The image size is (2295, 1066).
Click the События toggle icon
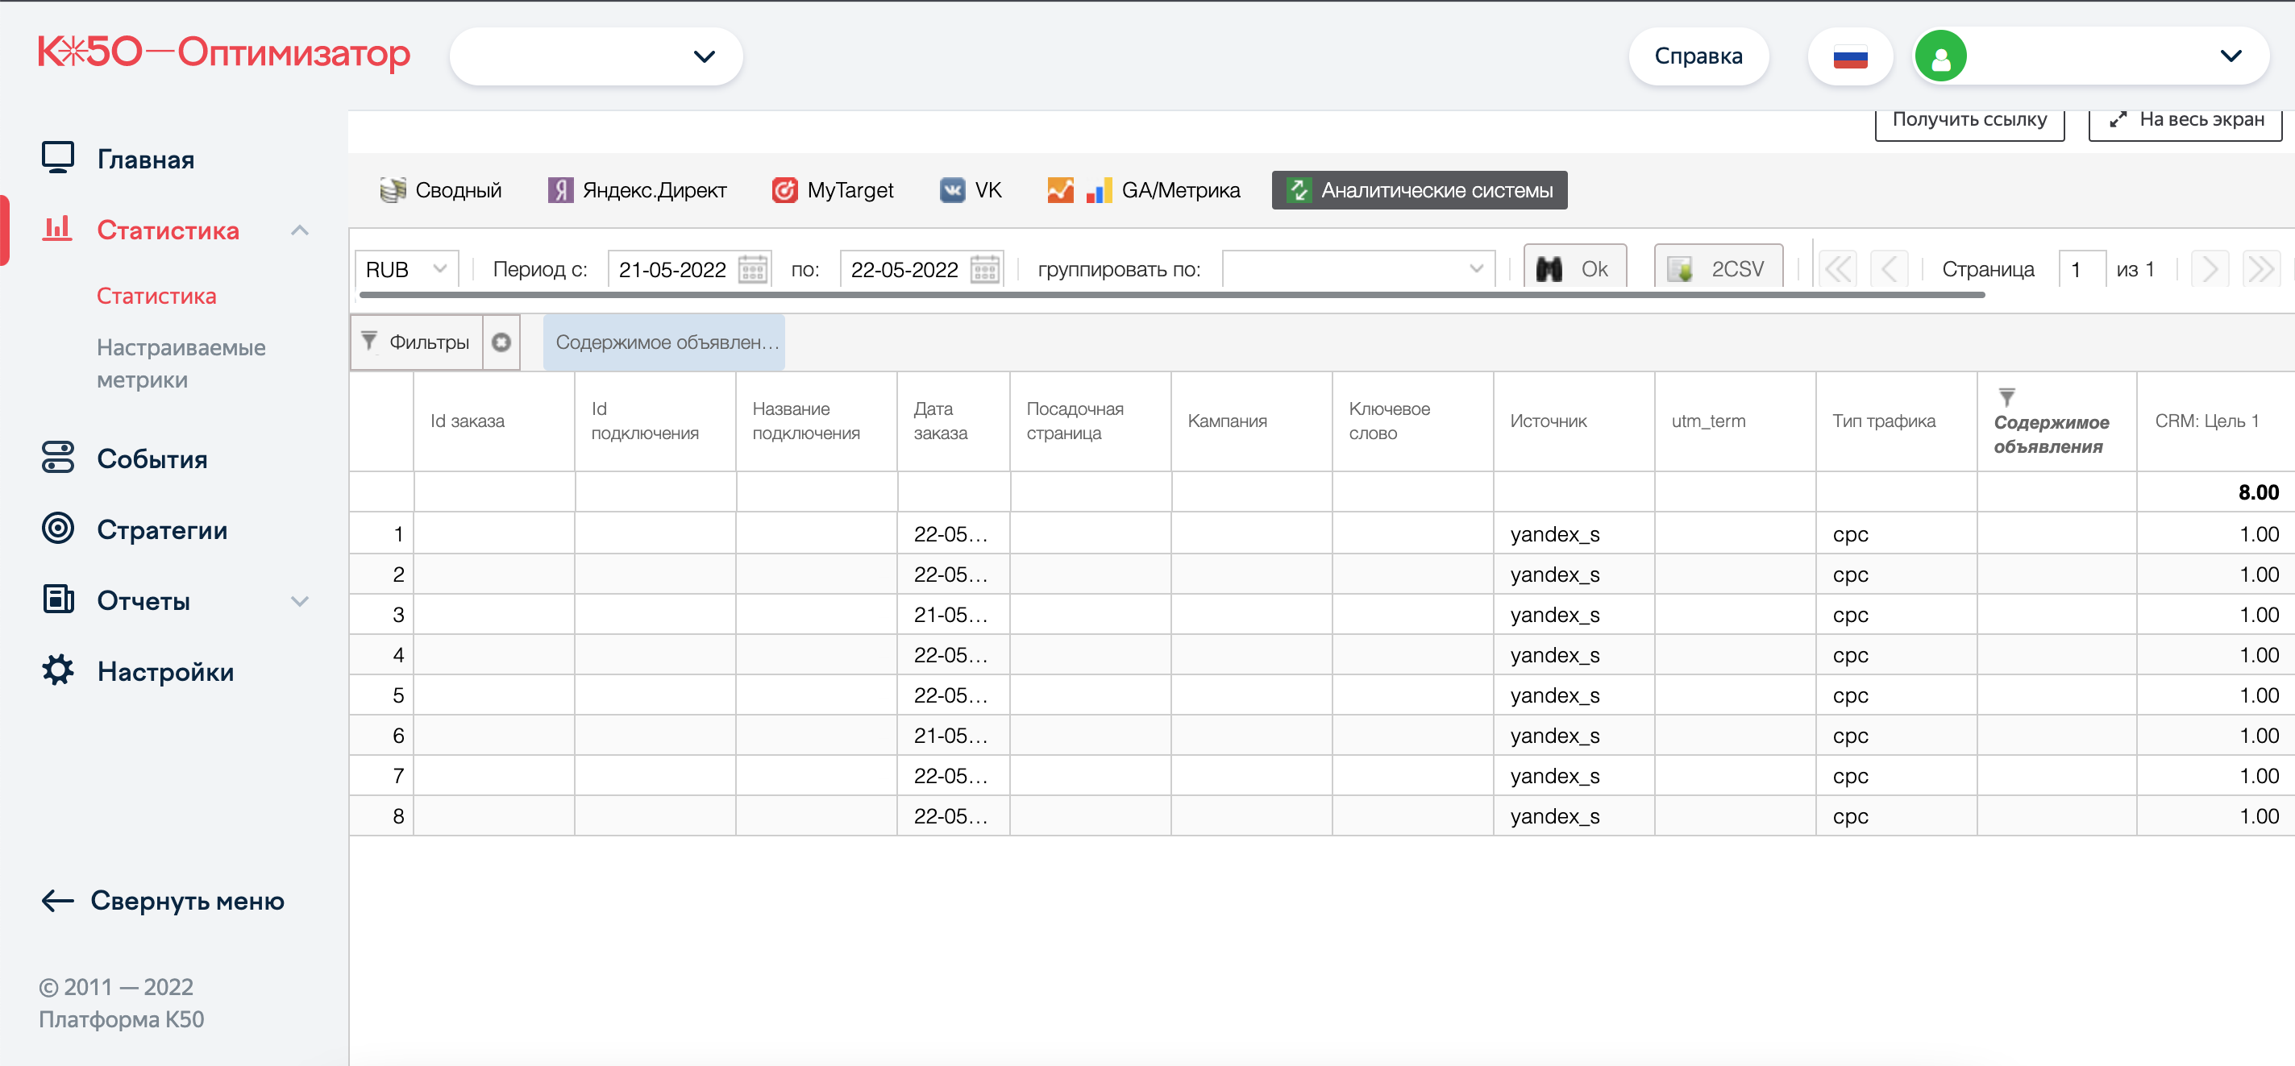coord(58,458)
